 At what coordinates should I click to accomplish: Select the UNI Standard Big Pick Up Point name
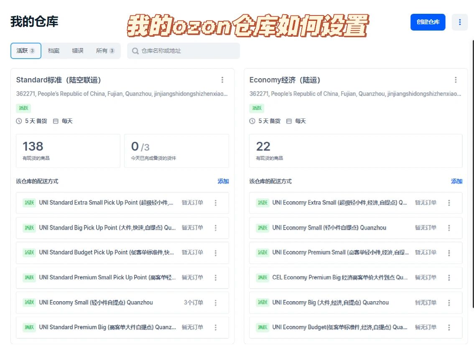[x=107, y=228]
